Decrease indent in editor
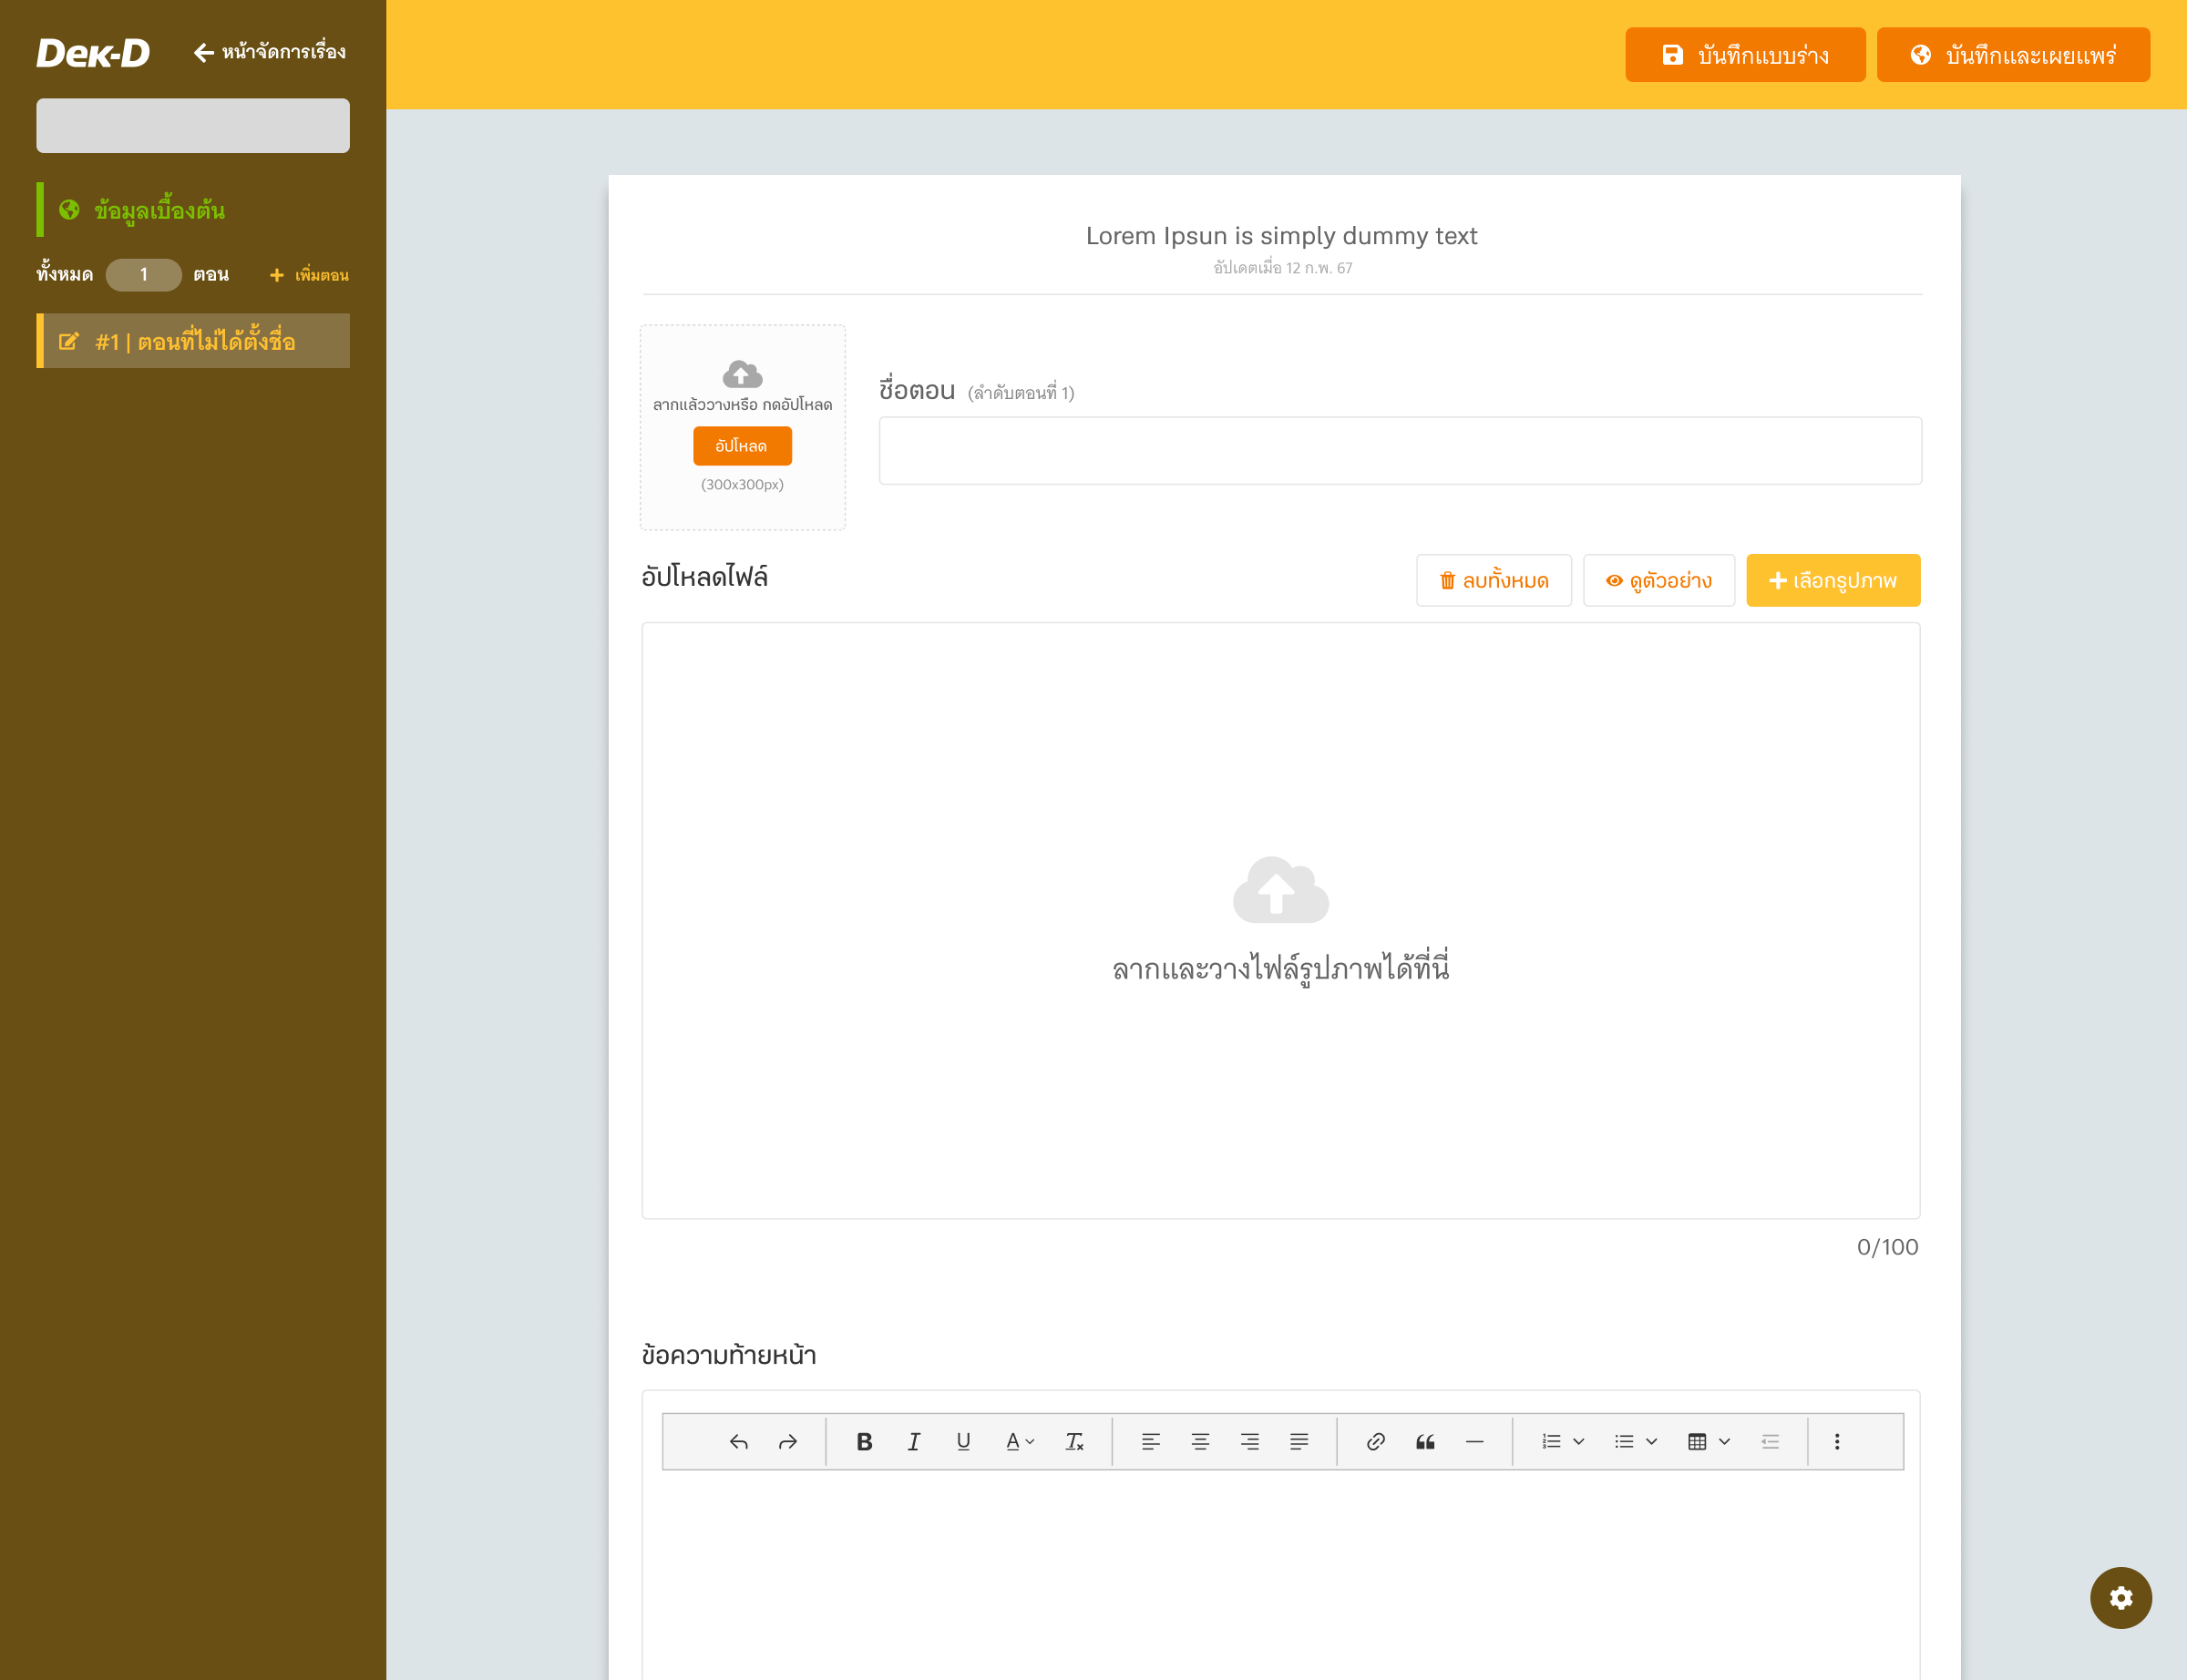 coord(1770,1441)
